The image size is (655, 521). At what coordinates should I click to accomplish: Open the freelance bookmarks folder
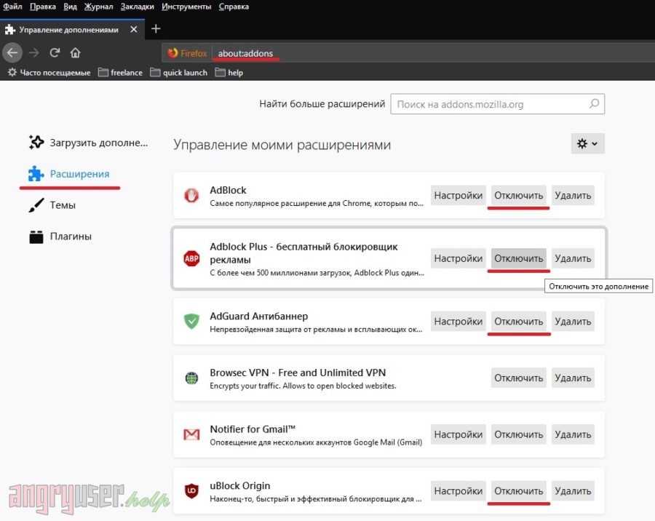[x=120, y=73]
